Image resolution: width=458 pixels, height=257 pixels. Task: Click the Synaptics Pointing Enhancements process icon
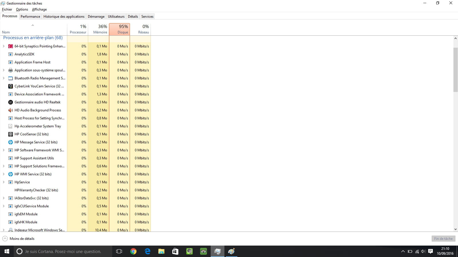pyautogui.click(x=11, y=46)
